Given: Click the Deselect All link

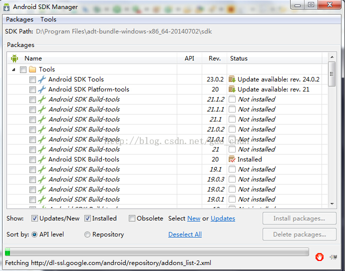Looking at the screenshot, I should [x=185, y=234].
